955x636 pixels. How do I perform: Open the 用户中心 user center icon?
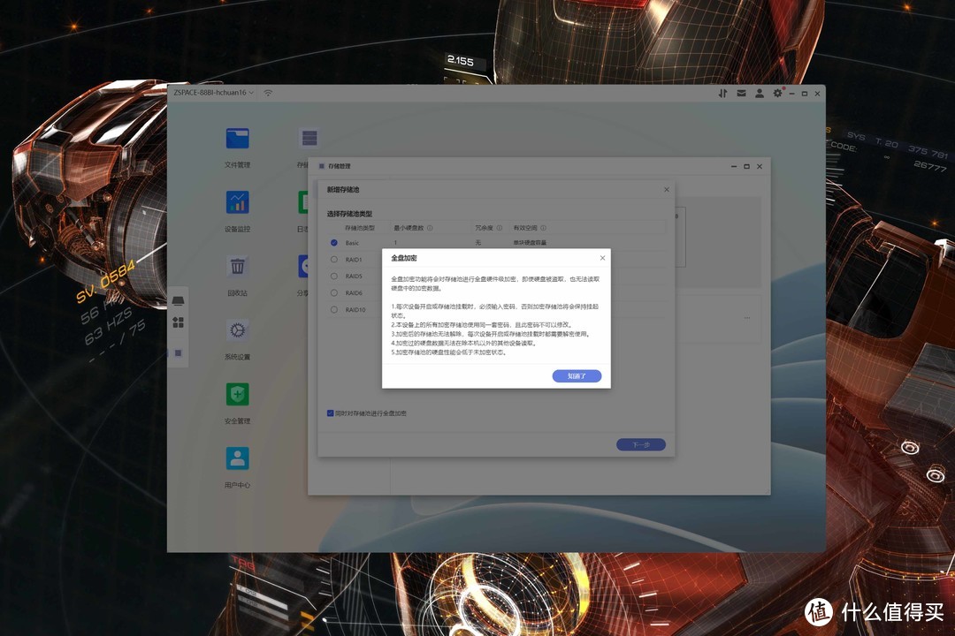[237, 458]
